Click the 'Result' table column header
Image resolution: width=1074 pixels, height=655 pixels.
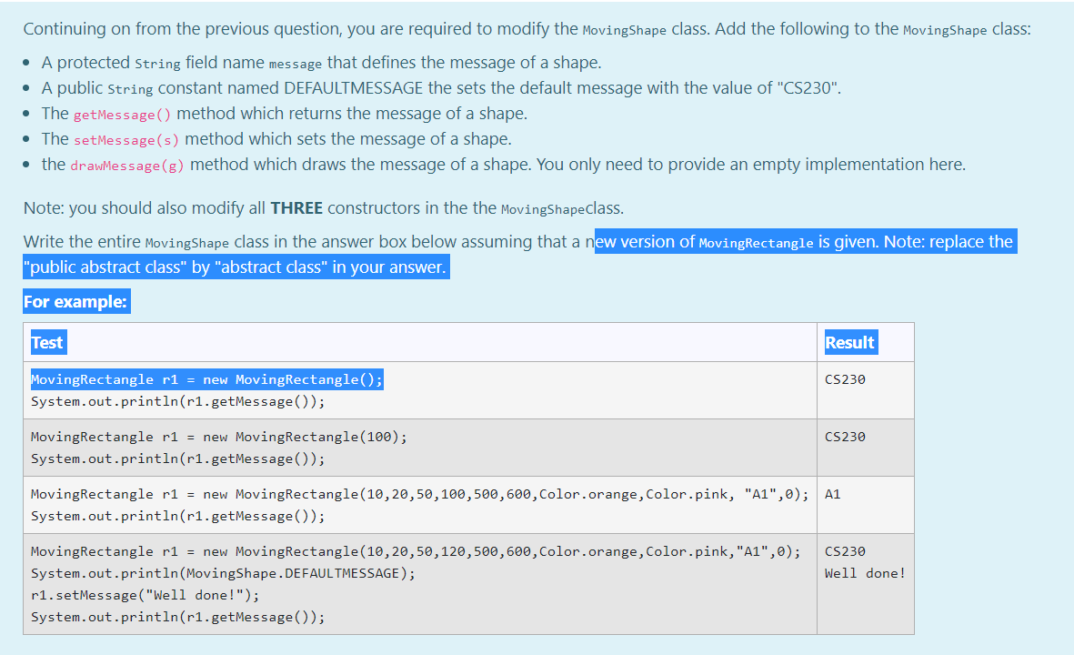pyautogui.click(x=849, y=342)
